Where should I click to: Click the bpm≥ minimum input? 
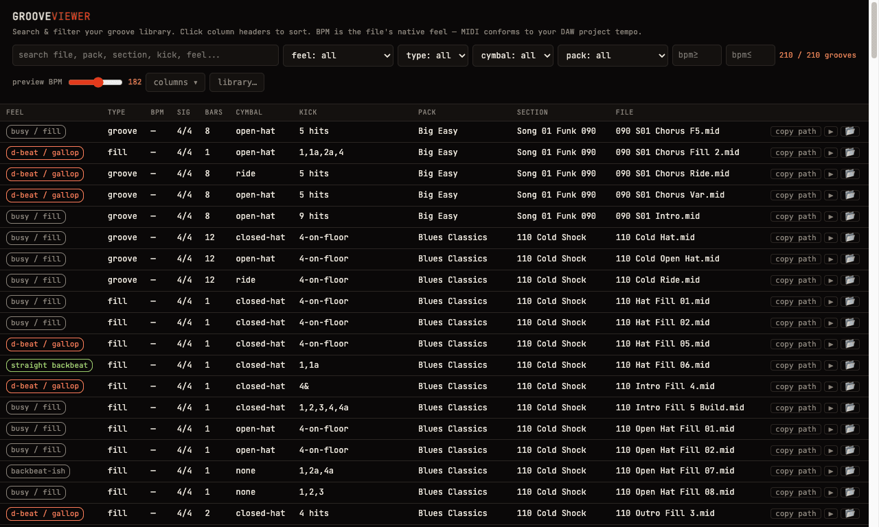[x=697, y=56]
